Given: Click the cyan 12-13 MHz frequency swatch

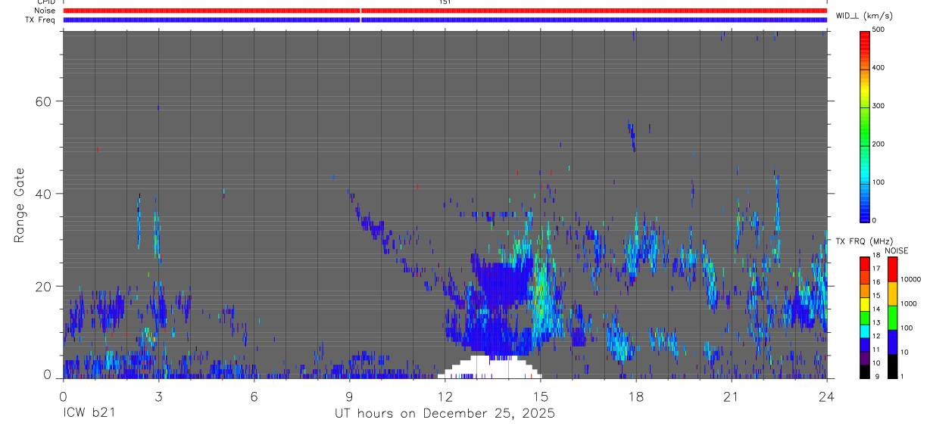Looking at the screenshot, I should click(x=865, y=331).
